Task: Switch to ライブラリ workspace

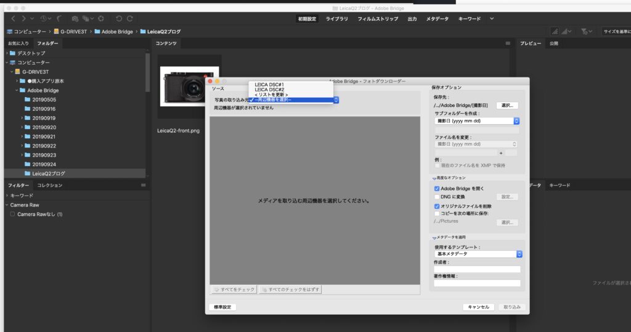Action: [337, 18]
